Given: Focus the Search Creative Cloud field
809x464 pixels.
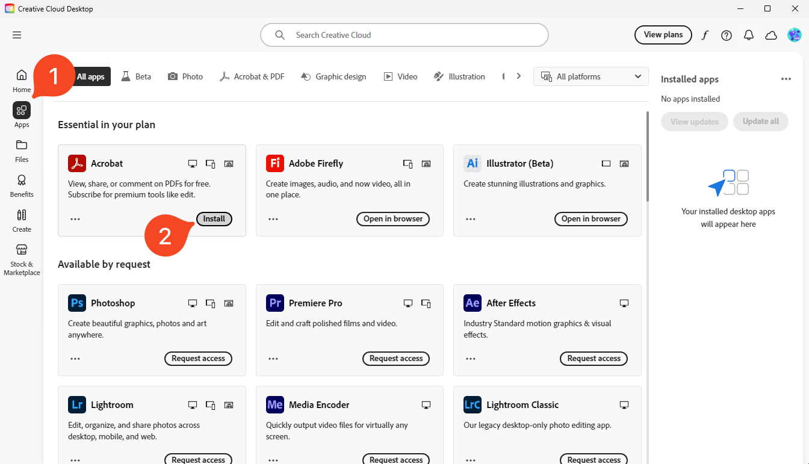Looking at the screenshot, I should pyautogui.click(x=404, y=35).
